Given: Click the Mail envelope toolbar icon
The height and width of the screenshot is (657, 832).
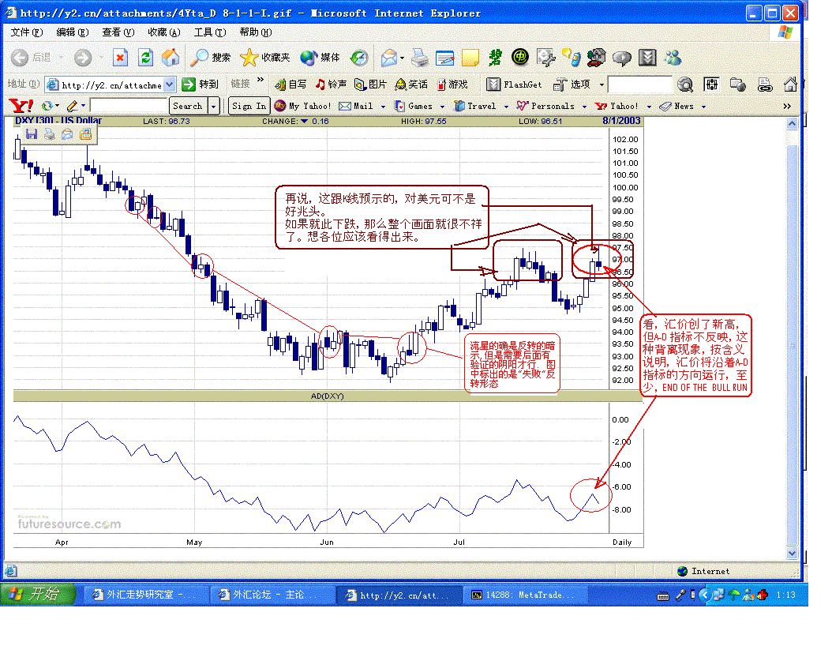Looking at the screenshot, I should coord(389,58).
